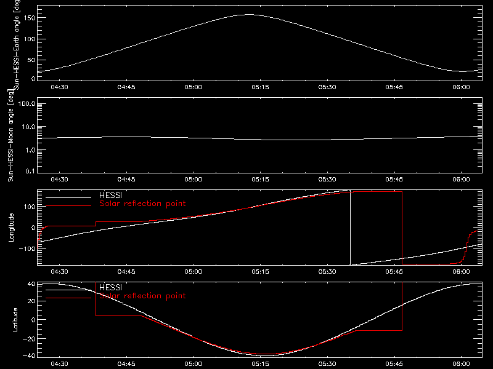Select the 1.0 tick label on Moon angle axis

pos(30,150)
